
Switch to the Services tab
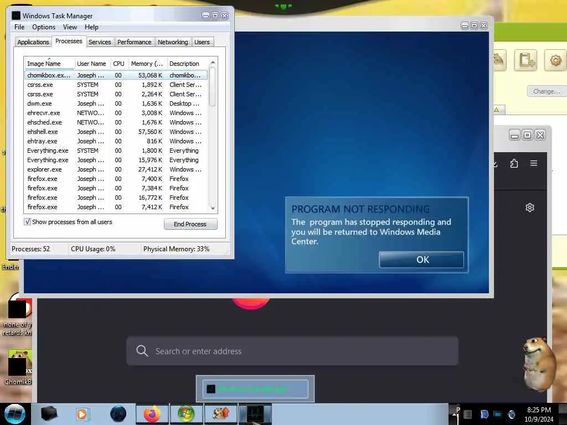pyautogui.click(x=100, y=42)
